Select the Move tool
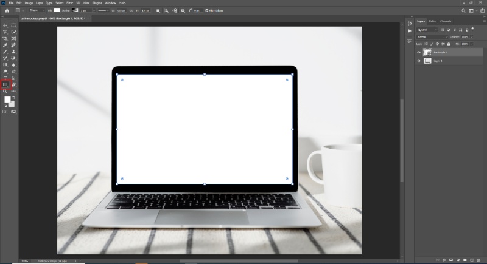 click(x=5, y=25)
